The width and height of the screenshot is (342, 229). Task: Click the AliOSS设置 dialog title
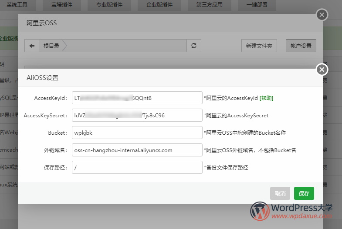coord(43,78)
